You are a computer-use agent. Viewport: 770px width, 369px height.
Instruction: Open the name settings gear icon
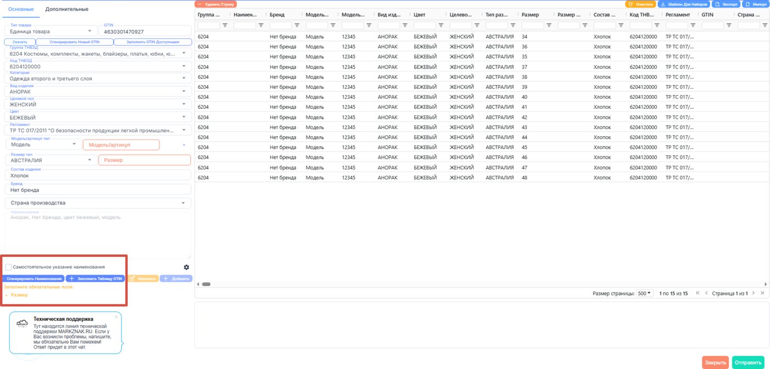click(x=186, y=267)
